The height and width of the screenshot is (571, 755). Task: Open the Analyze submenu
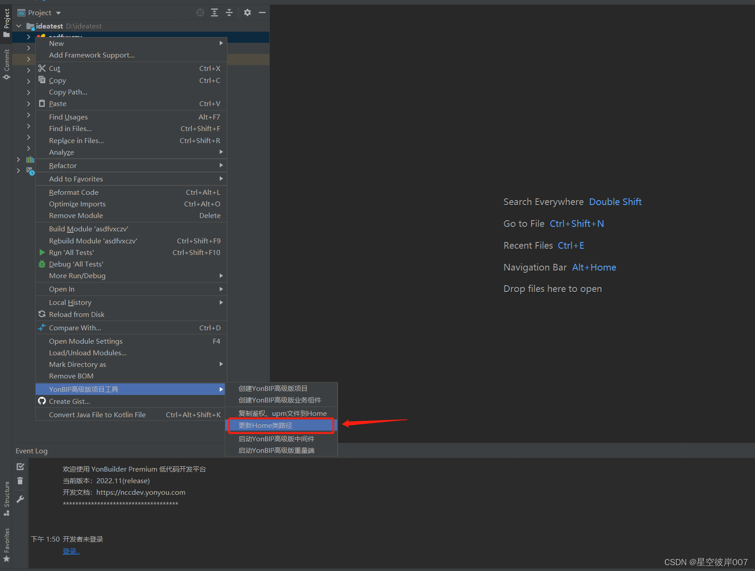point(131,152)
